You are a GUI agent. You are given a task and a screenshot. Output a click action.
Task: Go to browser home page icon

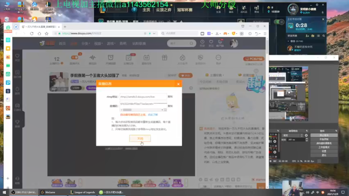39,34
